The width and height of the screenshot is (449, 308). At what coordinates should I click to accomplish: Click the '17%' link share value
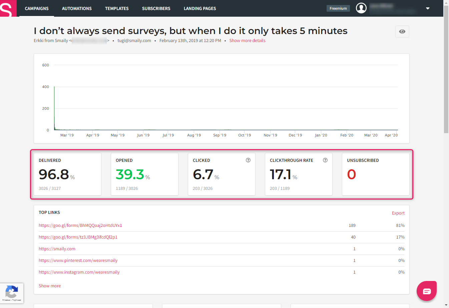pos(400,237)
